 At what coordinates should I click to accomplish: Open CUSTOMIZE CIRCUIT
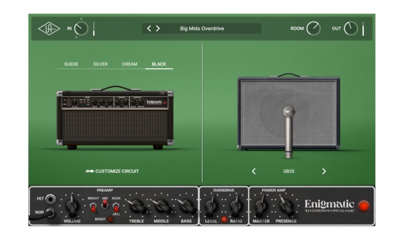pos(112,171)
